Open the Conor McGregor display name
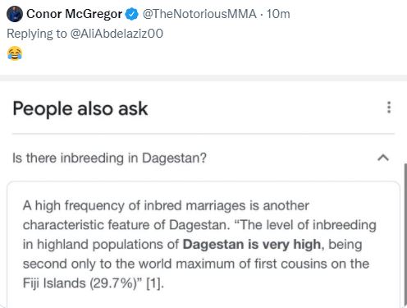This screenshot has width=407, height=308. point(74,14)
